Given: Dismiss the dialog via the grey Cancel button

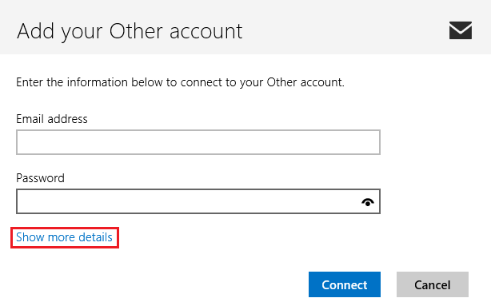Looking at the screenshot, I should click(433, 284).
